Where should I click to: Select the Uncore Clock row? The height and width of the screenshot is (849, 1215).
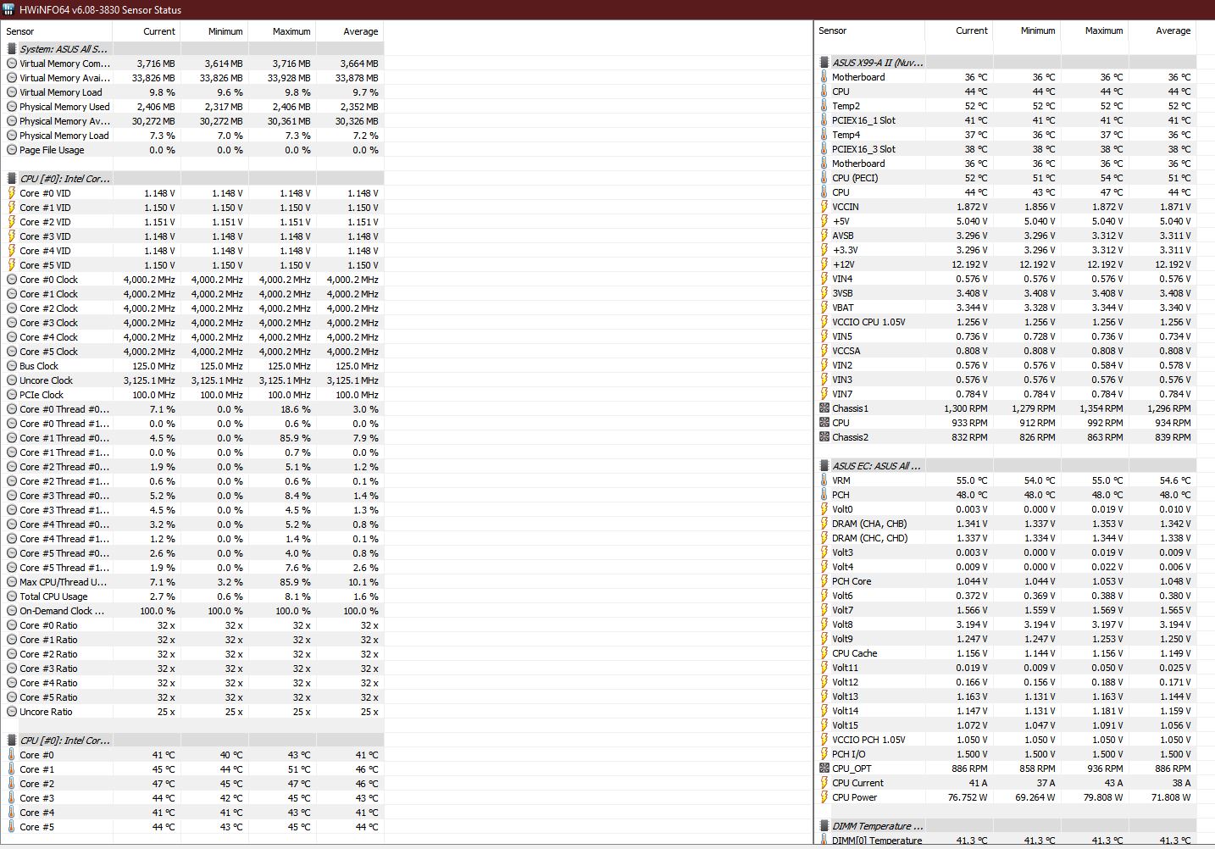click(x=195, y=380)
